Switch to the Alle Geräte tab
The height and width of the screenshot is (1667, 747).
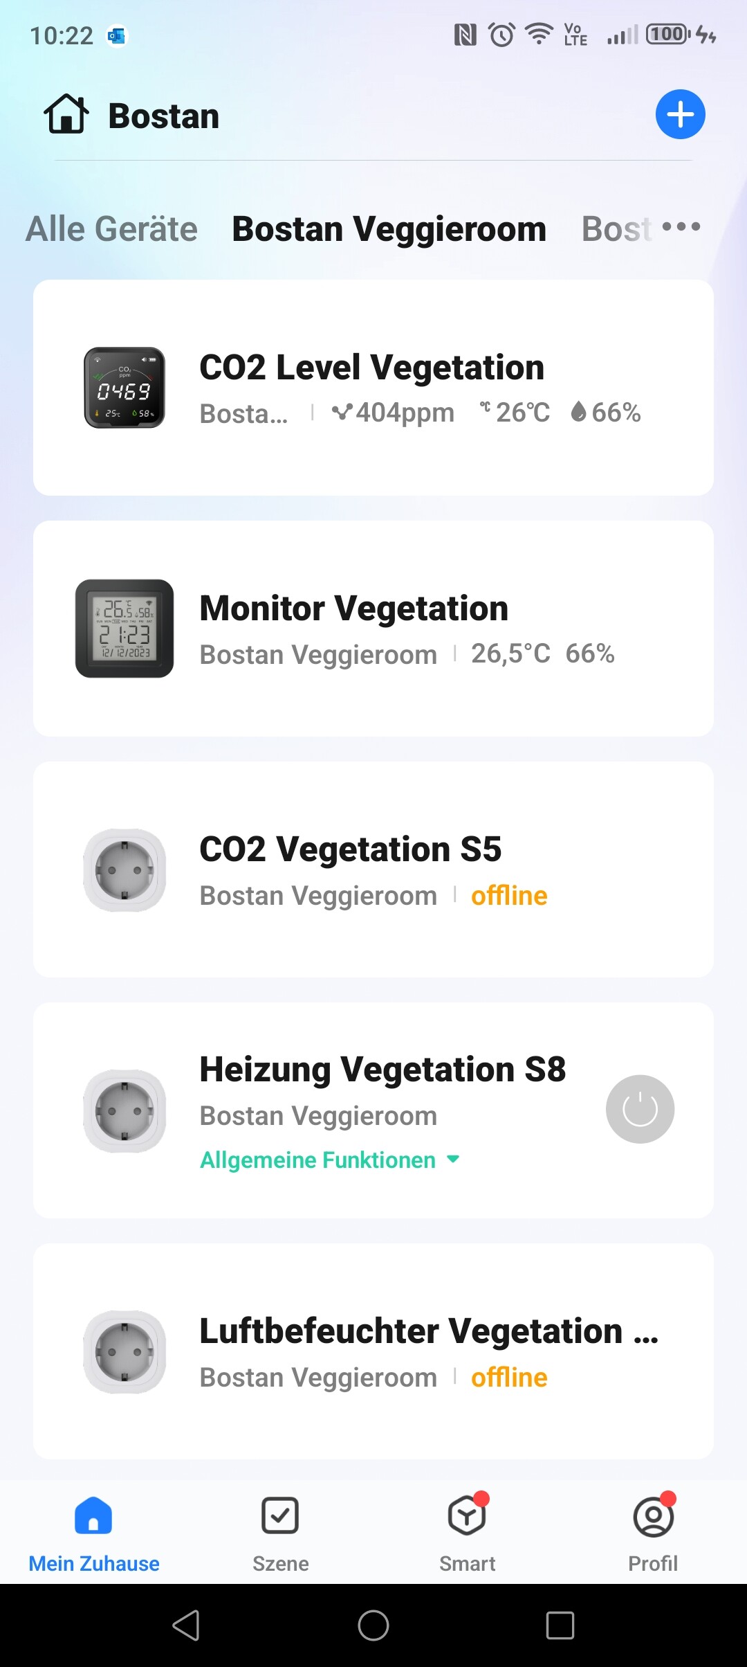112,229
